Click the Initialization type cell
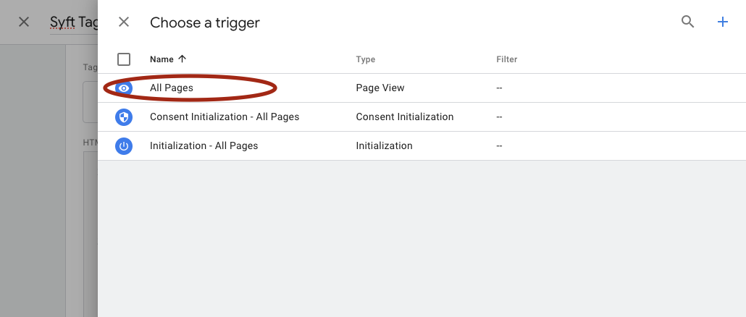This screenshot has width=746, height=317. point(384,146)
